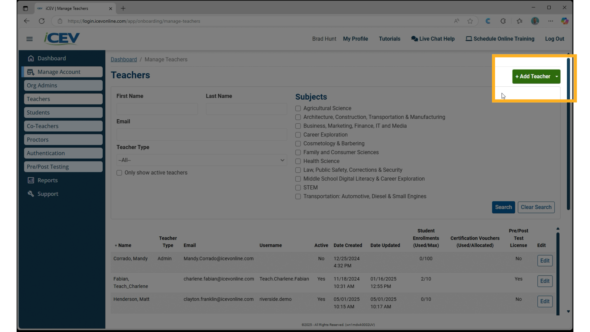
Task: Edit the Fabian, Teach_Charlene row
Action: coord(545,281)
